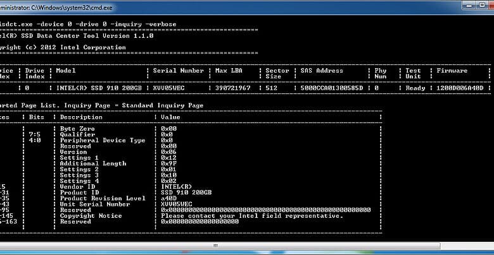Click the Drive Index column header
The image size is (494, 255).
tap(35, 73)
